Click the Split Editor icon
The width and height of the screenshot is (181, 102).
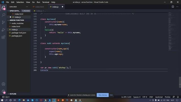click(x=173, y=7)
